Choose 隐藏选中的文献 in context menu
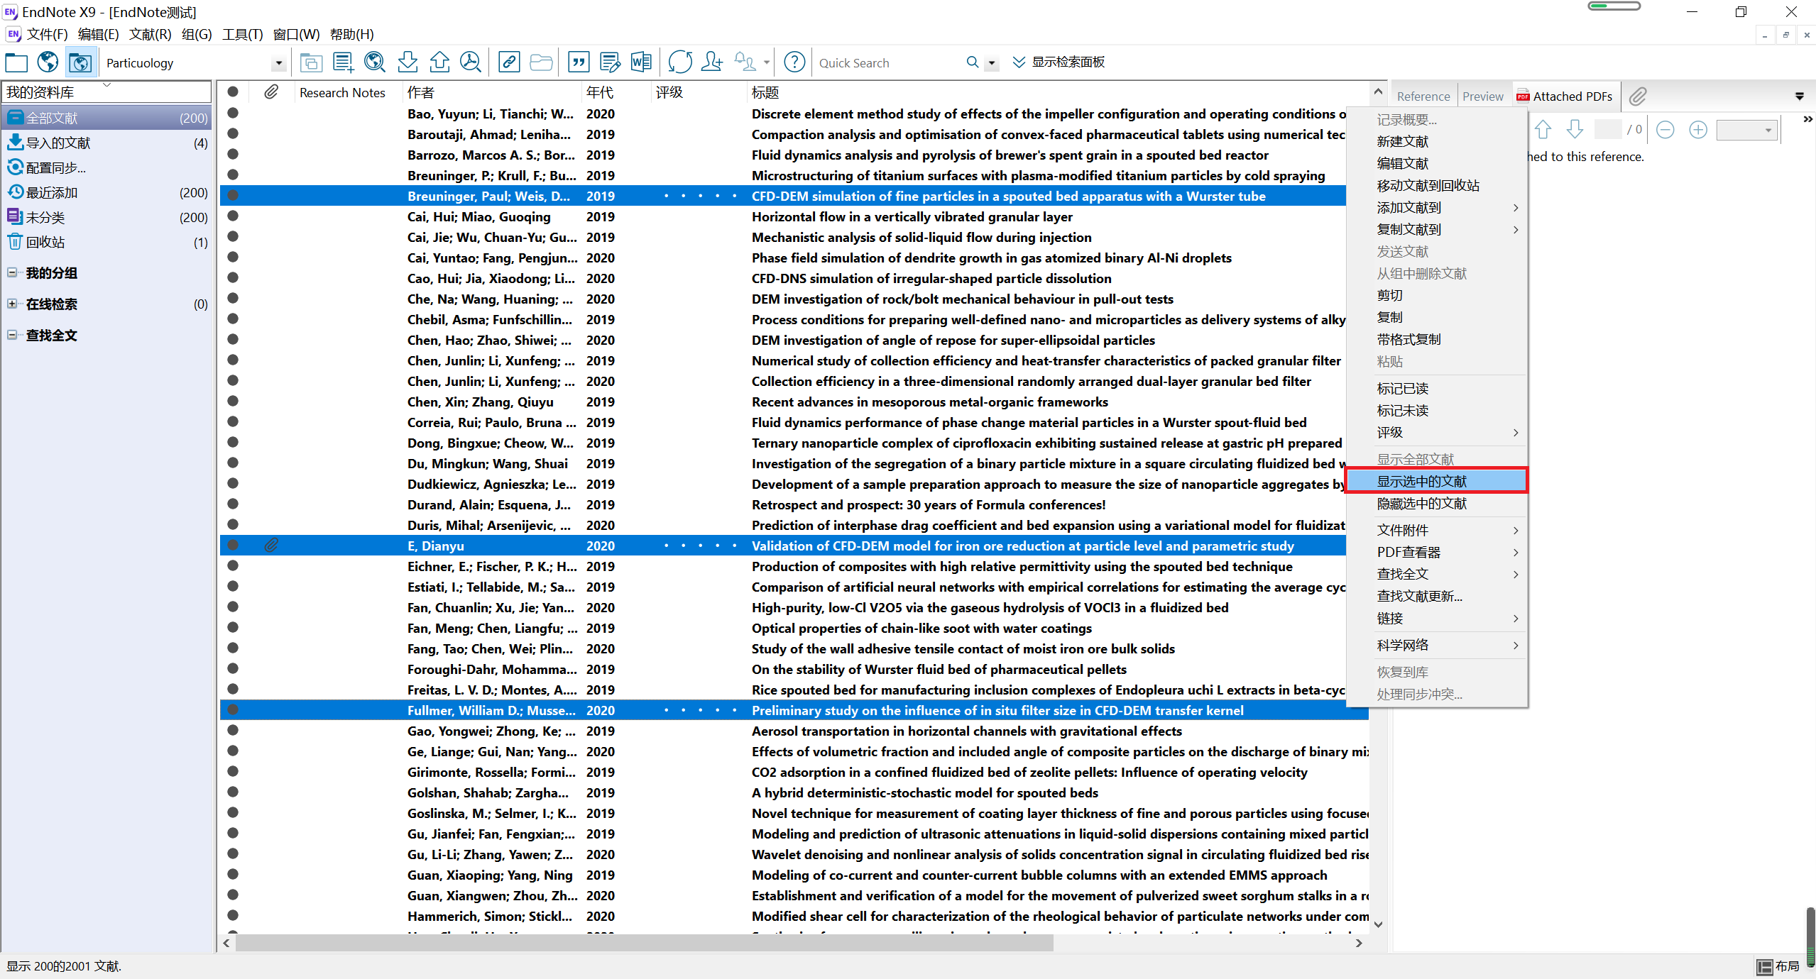 pos(1436,503)
